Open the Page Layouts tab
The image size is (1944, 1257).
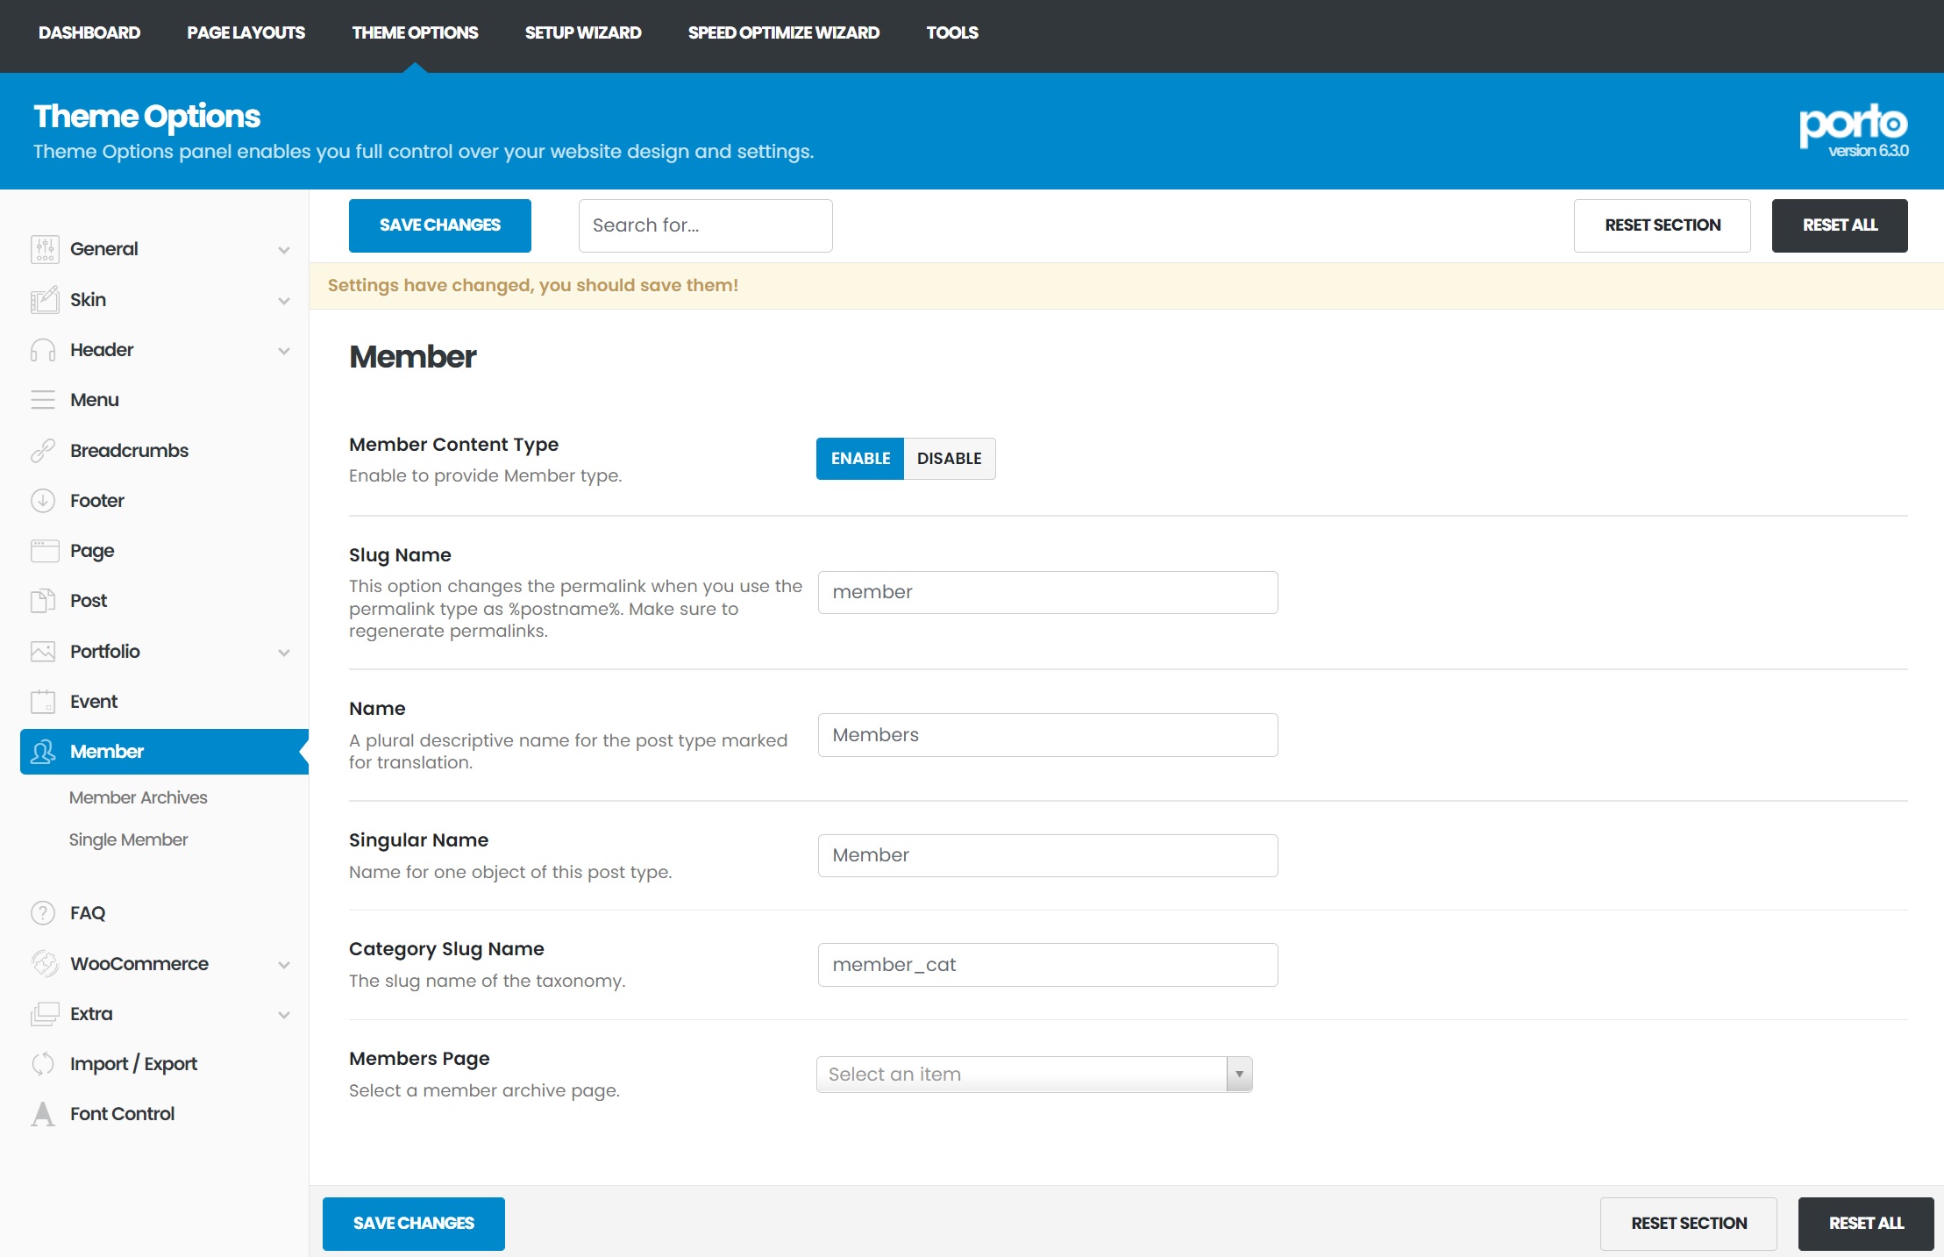[x=246, y=32]
